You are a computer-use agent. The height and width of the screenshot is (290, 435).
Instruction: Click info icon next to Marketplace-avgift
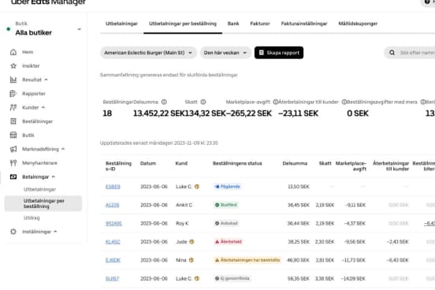pos(276,102)
